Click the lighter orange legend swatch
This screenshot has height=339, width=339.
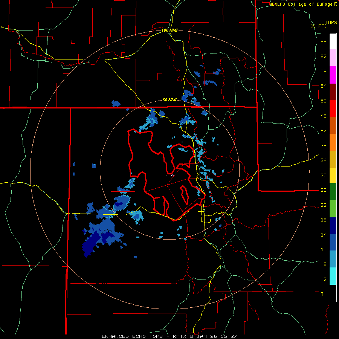click(333, 142)
